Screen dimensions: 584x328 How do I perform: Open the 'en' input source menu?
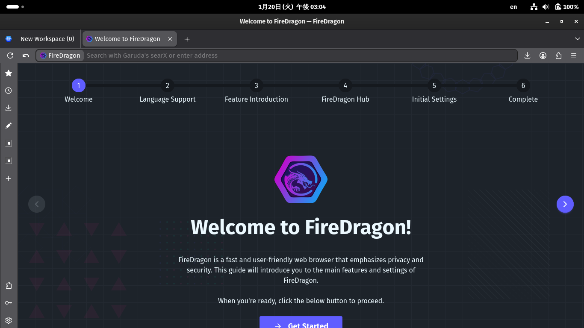point(513,7)
